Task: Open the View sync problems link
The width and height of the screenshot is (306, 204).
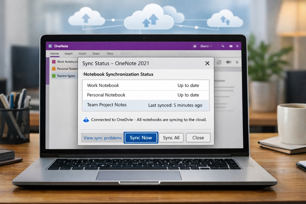Action: point(102,138)
